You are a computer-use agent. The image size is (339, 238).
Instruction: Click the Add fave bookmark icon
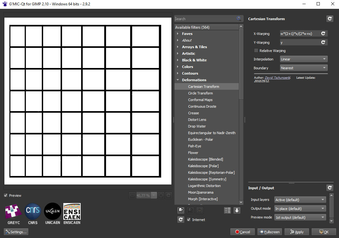[181, 210]
